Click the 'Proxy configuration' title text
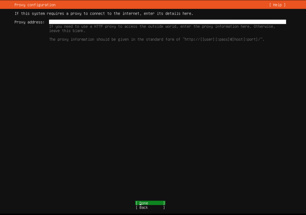The height and width of the screenshot is (215, 306). coord(35,5)
